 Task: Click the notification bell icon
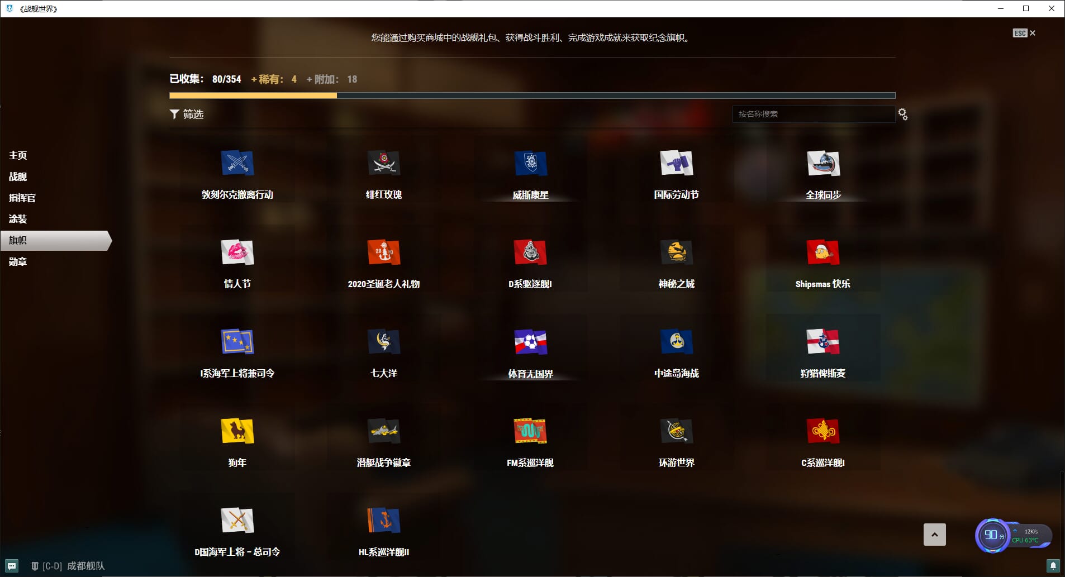coord(1053,566)
